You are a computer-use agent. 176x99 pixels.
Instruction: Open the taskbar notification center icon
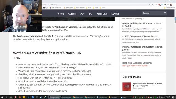click(173, 97)
